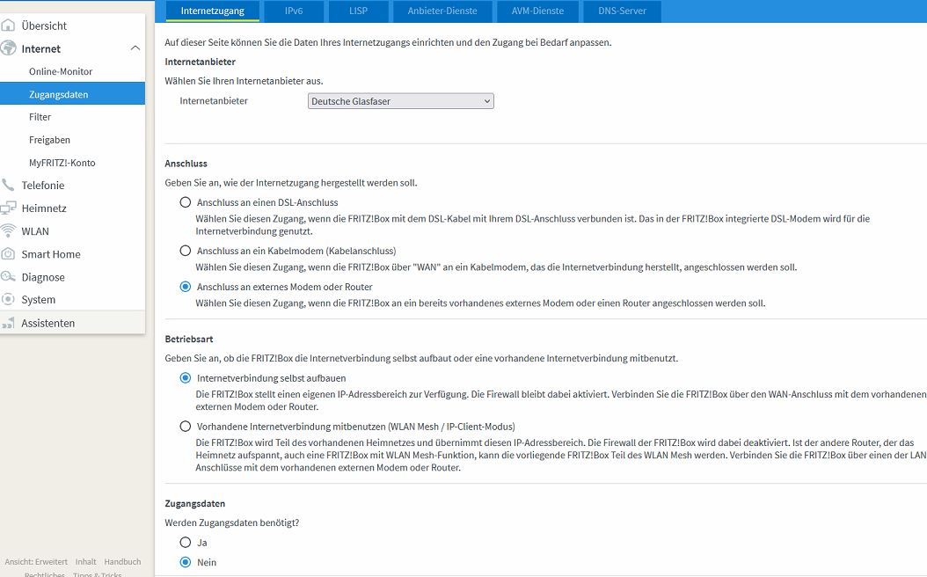Click the Assistenten wizard icon
Viewport: 927px width, 577px height.
pyautogui.click(x=8, y=323)
